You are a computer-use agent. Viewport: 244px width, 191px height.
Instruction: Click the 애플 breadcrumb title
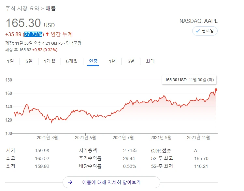(50, 8)
